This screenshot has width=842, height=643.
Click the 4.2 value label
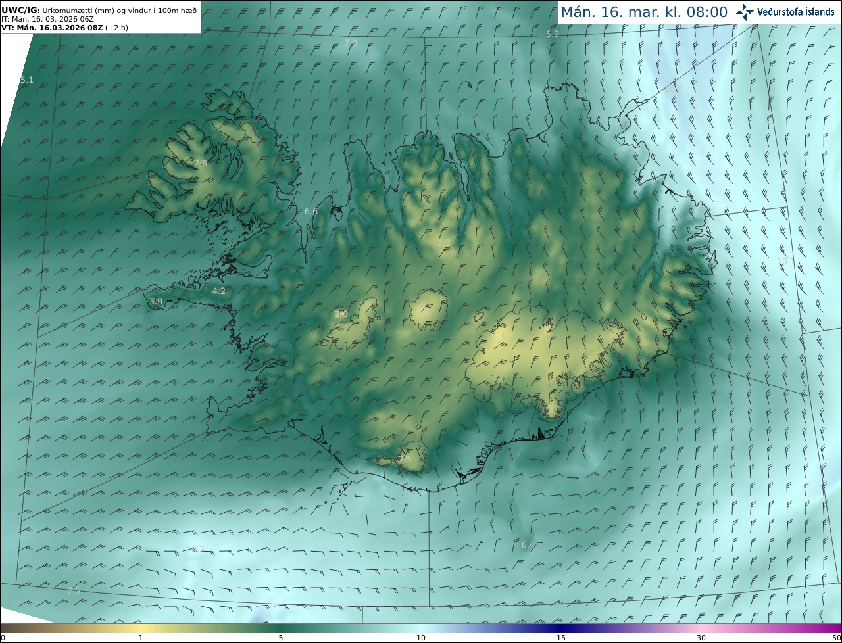(219, 291)
